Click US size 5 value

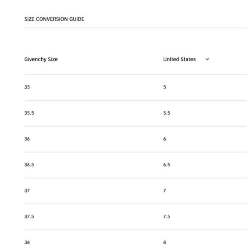164,87
